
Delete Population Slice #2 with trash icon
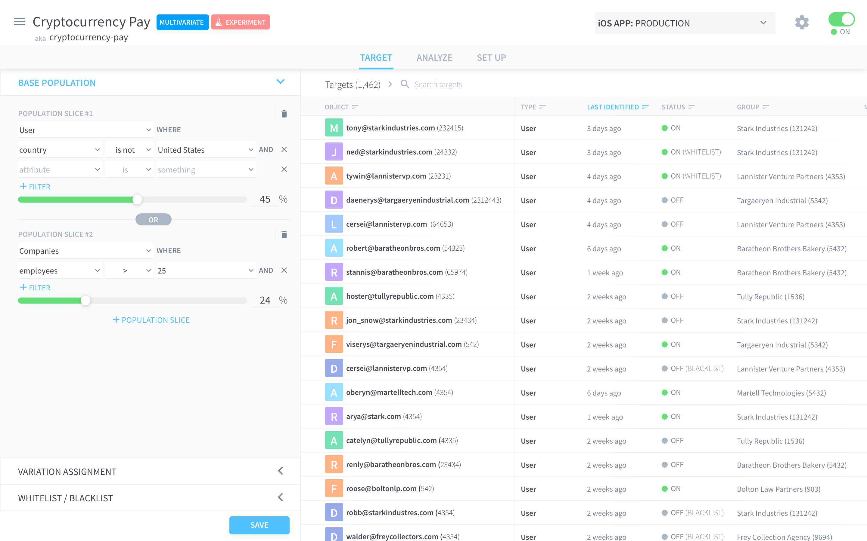click(x=284, y=235)
